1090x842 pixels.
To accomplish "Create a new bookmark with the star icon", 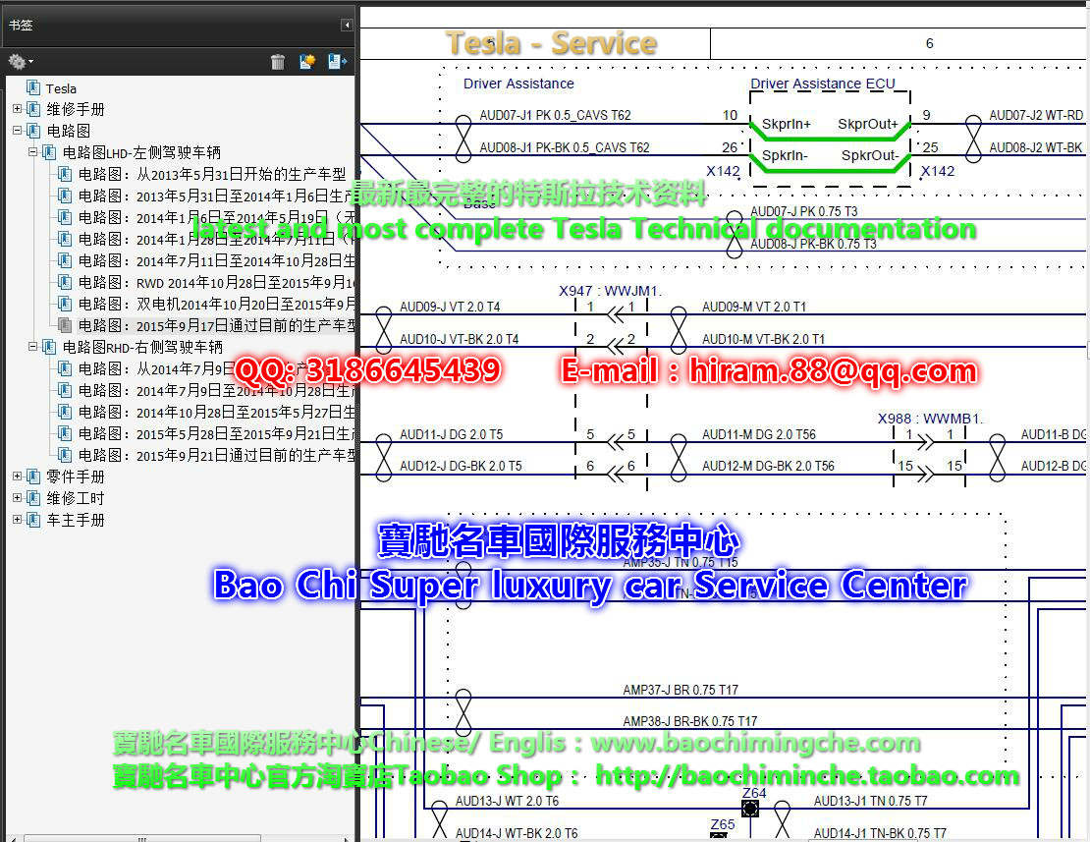I will pos(306,62).
